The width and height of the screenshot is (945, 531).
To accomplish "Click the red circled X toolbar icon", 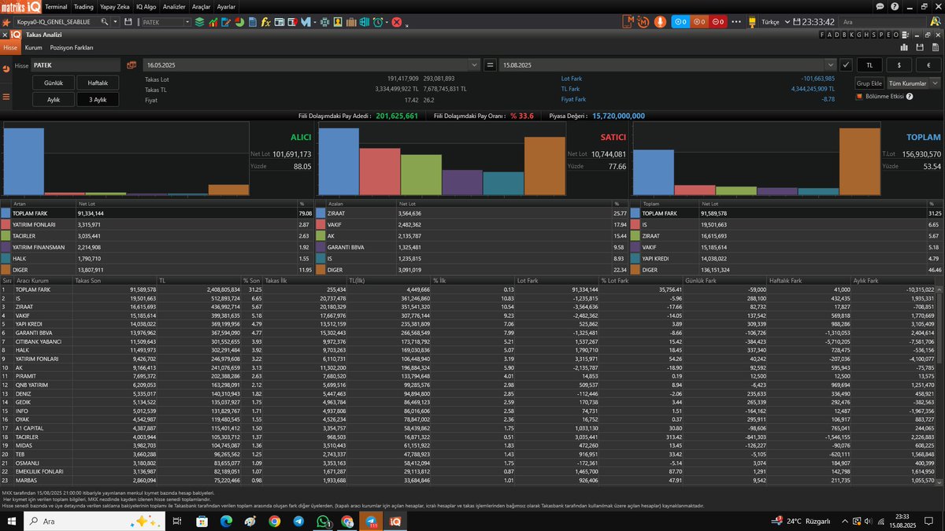I will pyautogui.click(x=397, y=22).
